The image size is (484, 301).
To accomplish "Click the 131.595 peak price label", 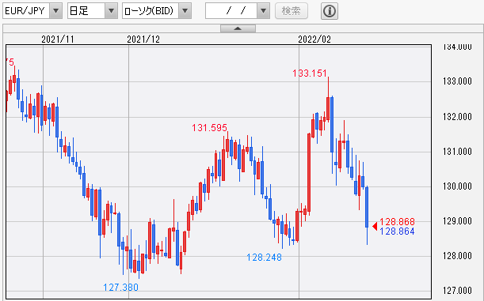I will click(209, 127).
